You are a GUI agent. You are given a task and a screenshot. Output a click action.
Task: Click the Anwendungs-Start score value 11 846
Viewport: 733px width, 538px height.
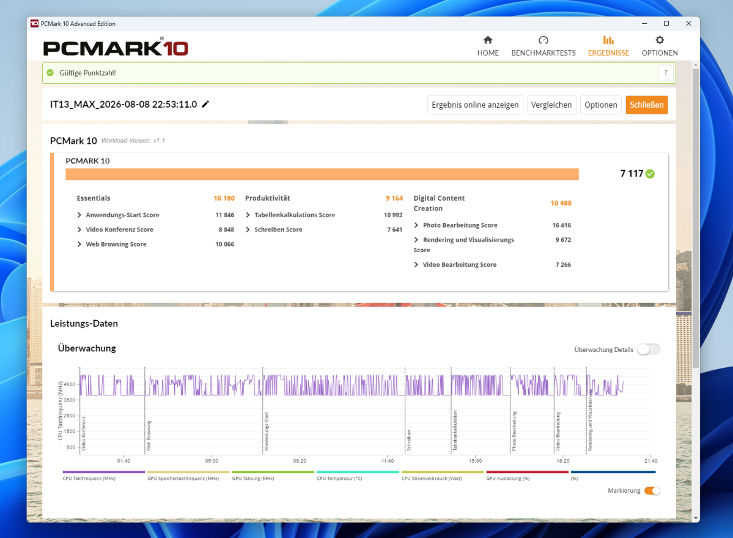click(224, 215)
